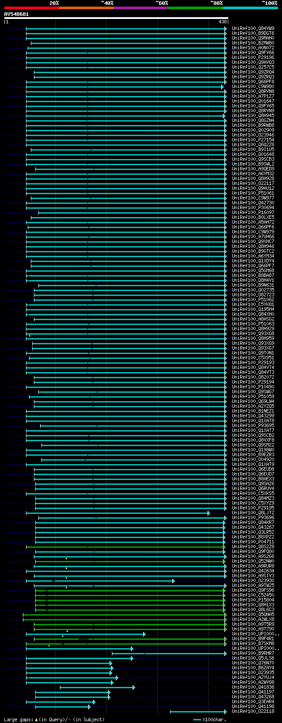
Task: Select label UniRef100_O22118
Action: (x=253, y=712)
